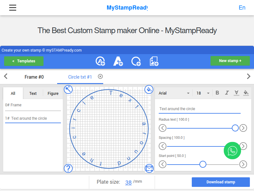Image resolution: width=254 pixels, height=191 pixels.
Task: Edit Text around the circle input field
Action: point(200,109)
